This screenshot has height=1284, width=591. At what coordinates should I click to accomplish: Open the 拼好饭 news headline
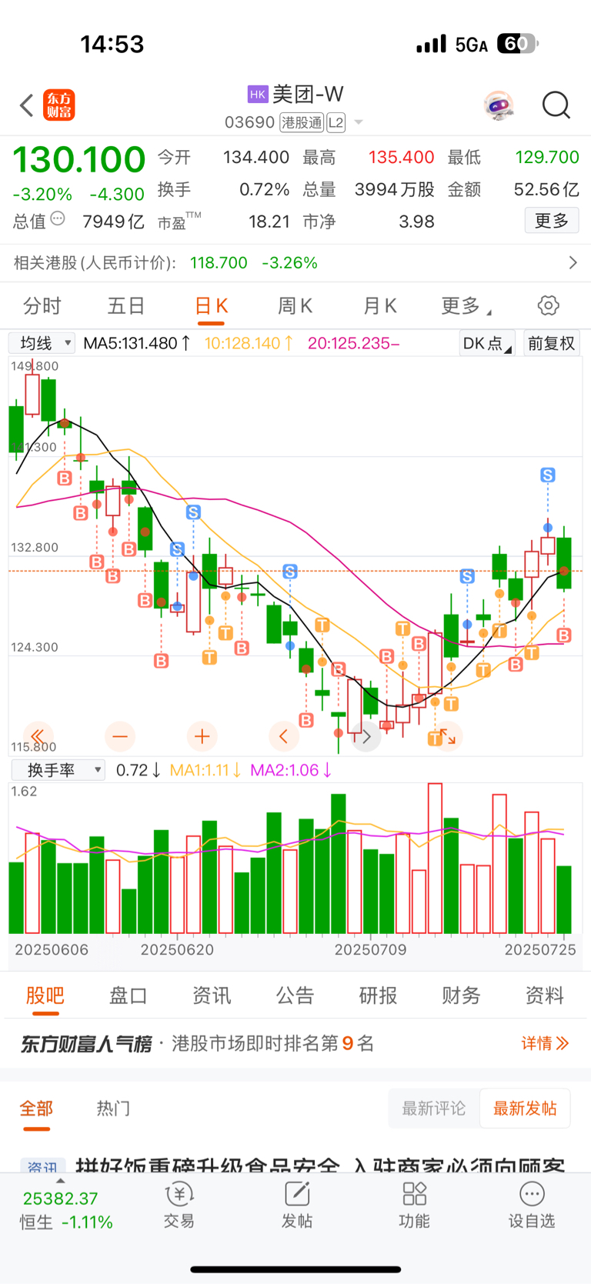pyautogui.click(x=320, y=1166)
